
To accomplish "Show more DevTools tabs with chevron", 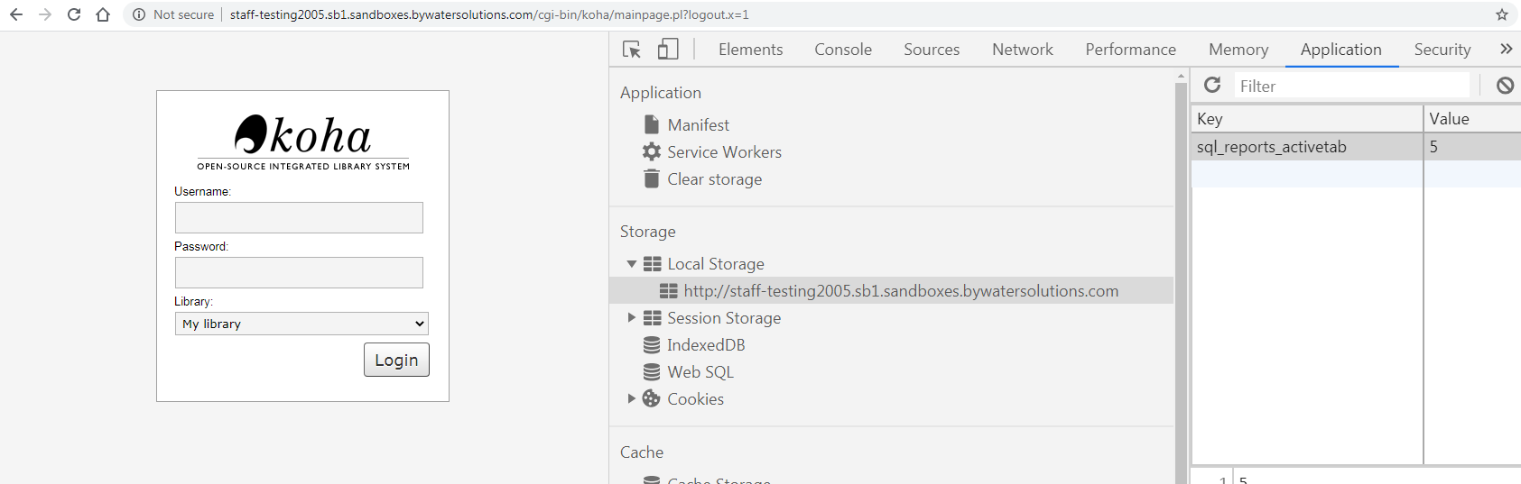I will (1506, 50).
